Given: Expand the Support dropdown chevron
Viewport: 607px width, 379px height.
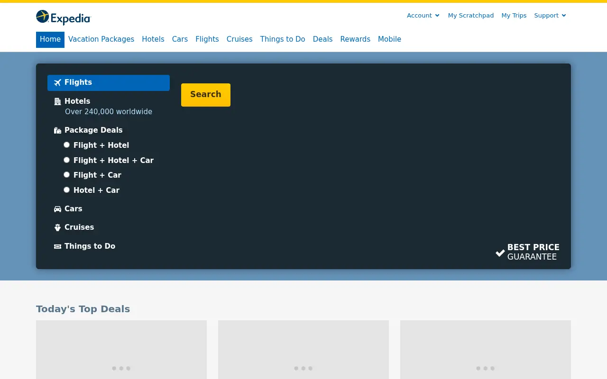Looking at the screenshot, I should (564, 16).
